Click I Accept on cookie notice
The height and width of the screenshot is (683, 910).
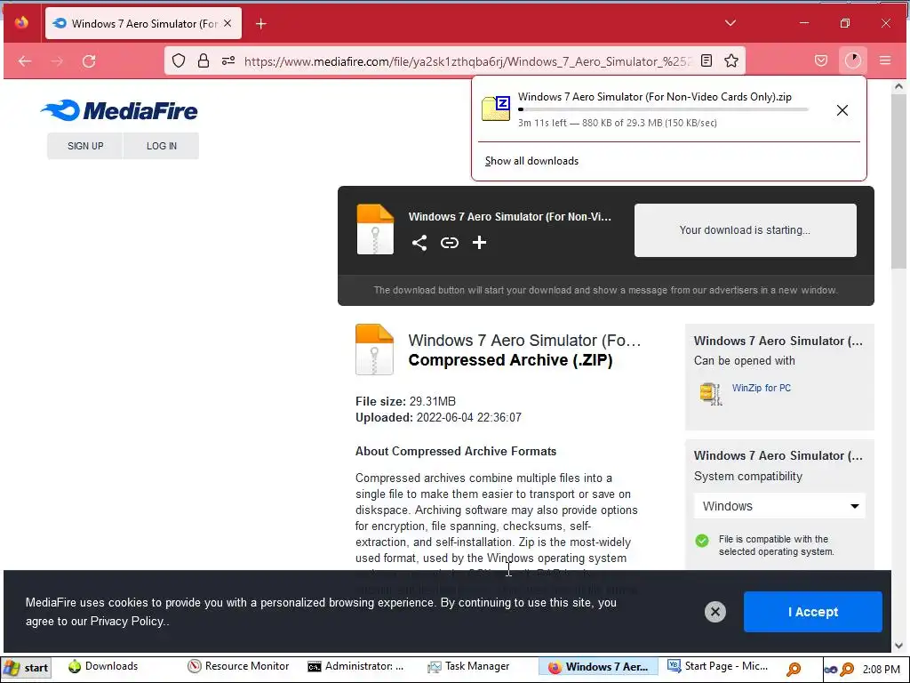(x=812, y=612)
